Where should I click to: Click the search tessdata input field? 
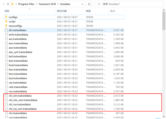pos(129,4)
